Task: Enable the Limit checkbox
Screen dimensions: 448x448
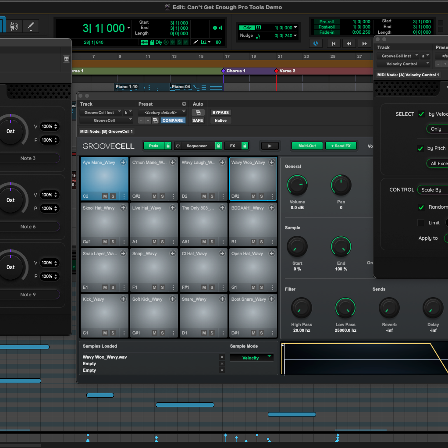Action: pos(421,223)
